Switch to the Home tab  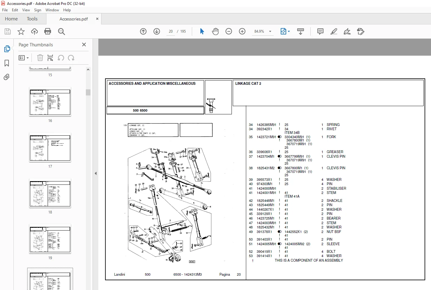[11, 19]
